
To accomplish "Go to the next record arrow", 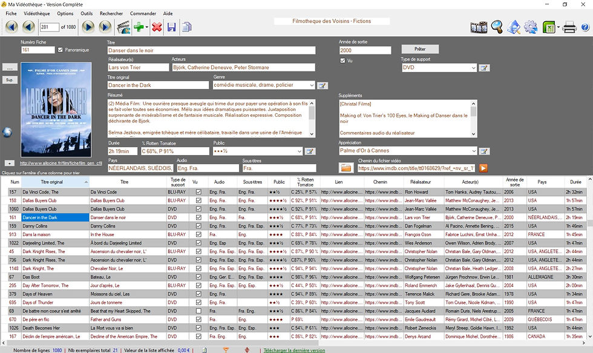I will [x=88, y=27].
